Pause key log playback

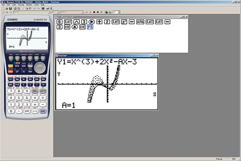pyautogui.click(x=98, y=12)
